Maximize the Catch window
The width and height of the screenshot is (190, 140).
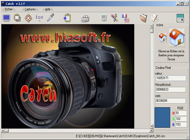click(182, 4)
